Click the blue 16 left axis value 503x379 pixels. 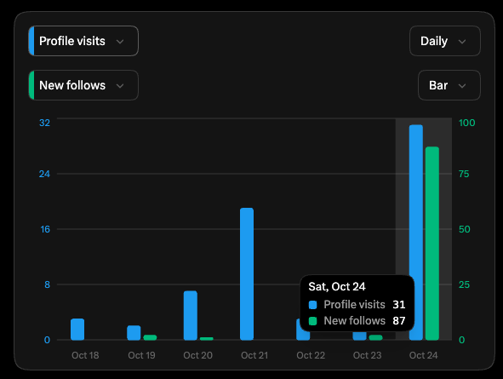click(45, 229)
